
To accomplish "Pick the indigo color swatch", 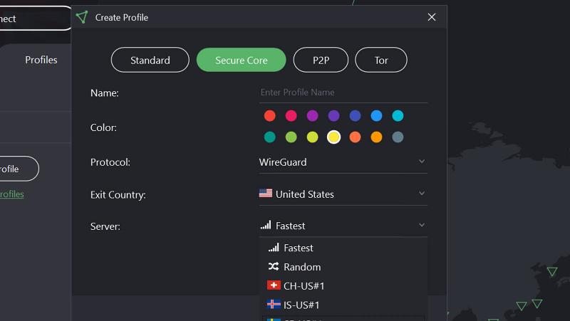I will click(355, 116).
